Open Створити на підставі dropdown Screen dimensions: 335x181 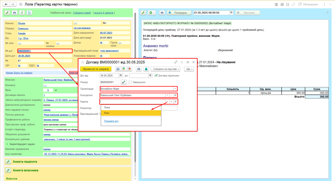[166, 69]
